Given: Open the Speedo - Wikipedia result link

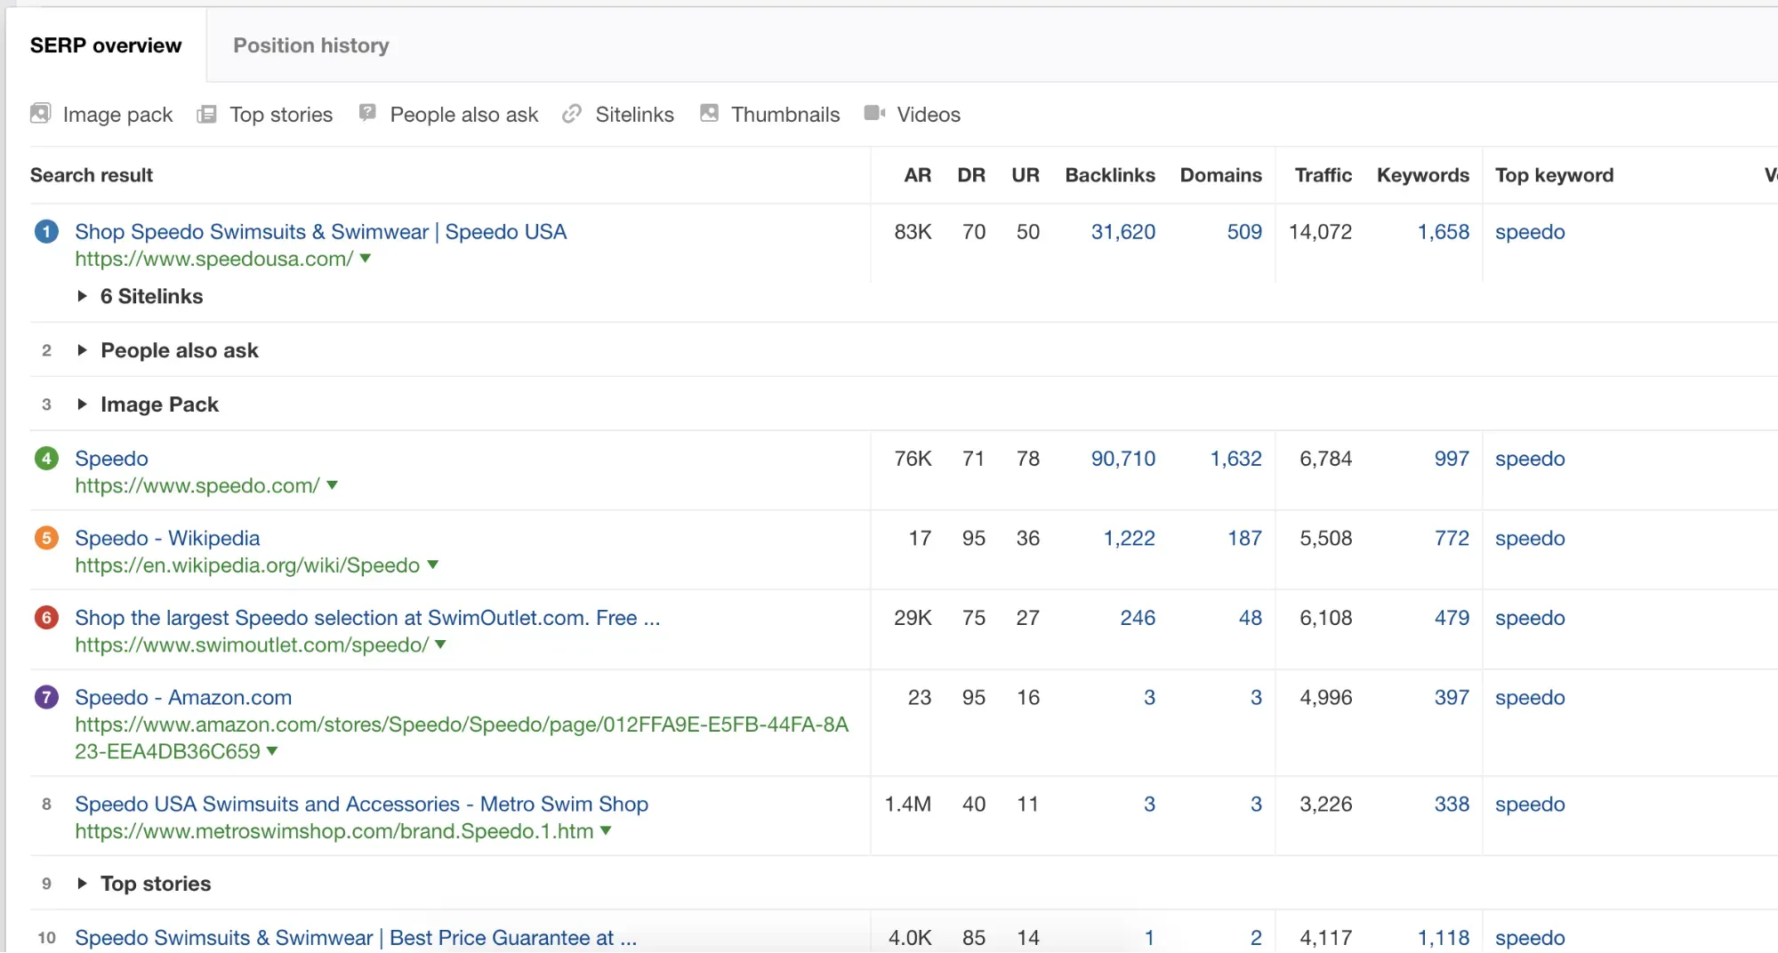Looking at the screenshot, I should pos(167,538).
